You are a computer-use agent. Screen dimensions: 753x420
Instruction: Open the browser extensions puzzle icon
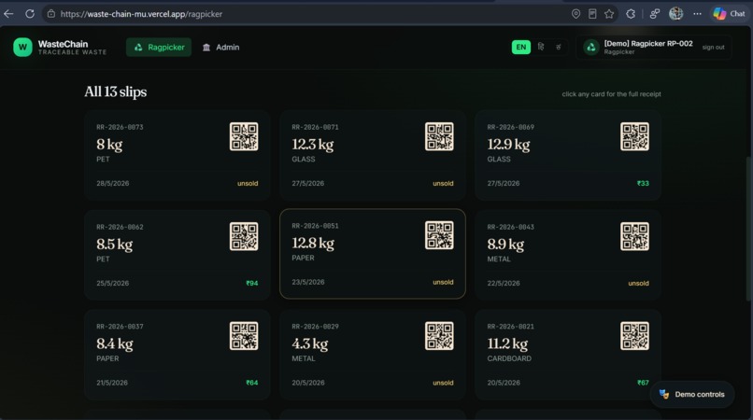tap(631, 14)
